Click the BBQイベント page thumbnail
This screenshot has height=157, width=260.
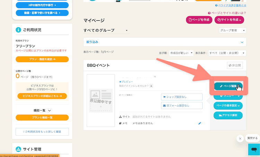[101, 101]
